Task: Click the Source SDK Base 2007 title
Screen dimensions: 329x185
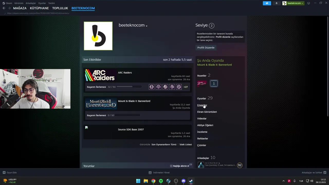Action: pos(131,129)
